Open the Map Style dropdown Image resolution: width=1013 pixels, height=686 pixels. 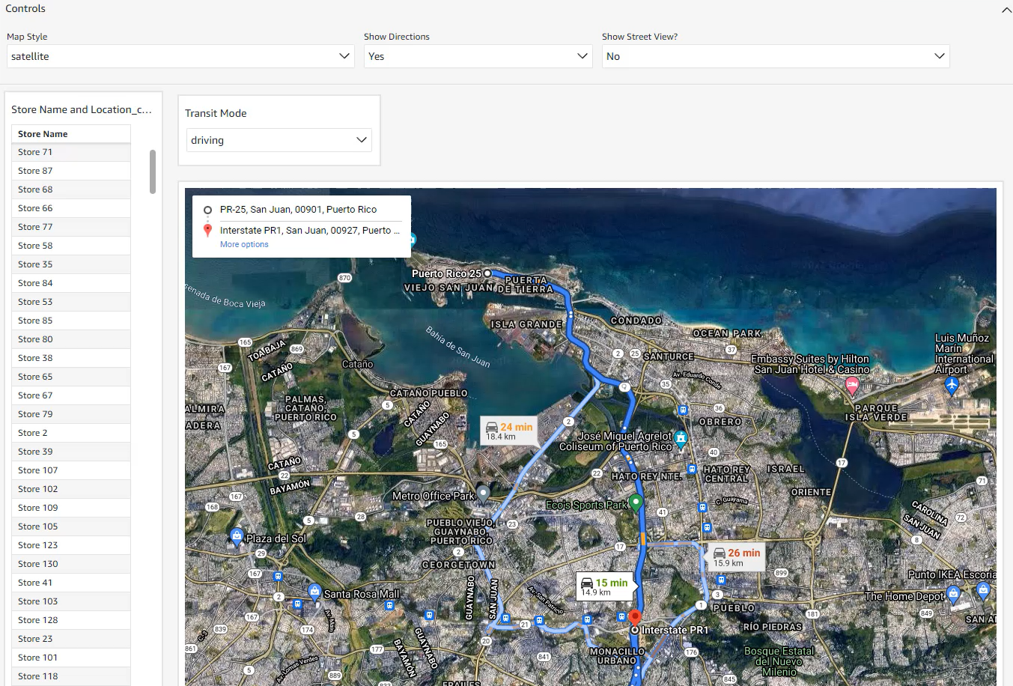coord(180,56)
